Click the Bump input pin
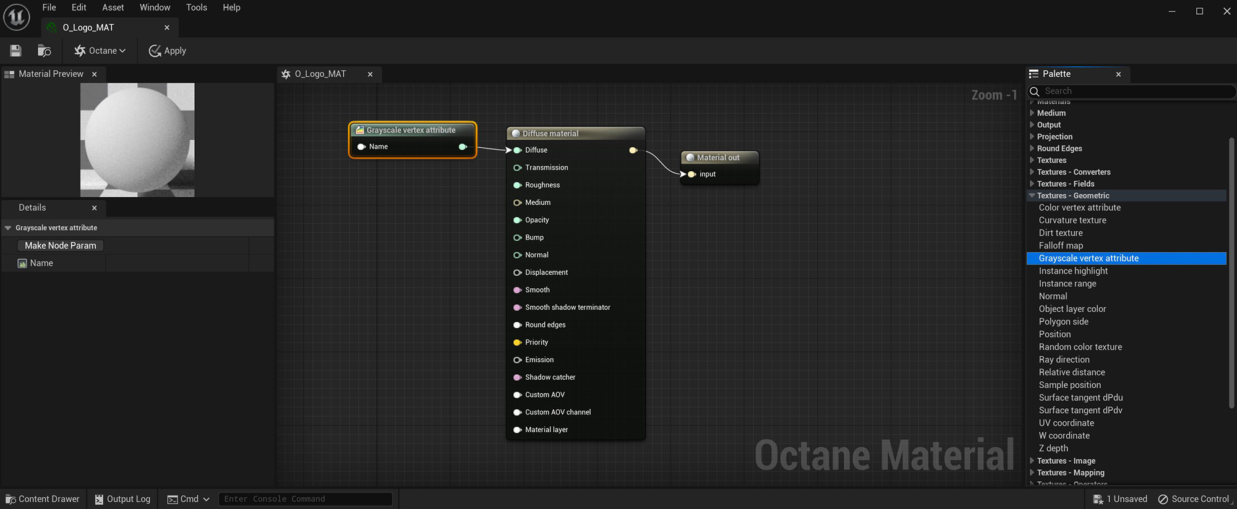 point(518,237)
